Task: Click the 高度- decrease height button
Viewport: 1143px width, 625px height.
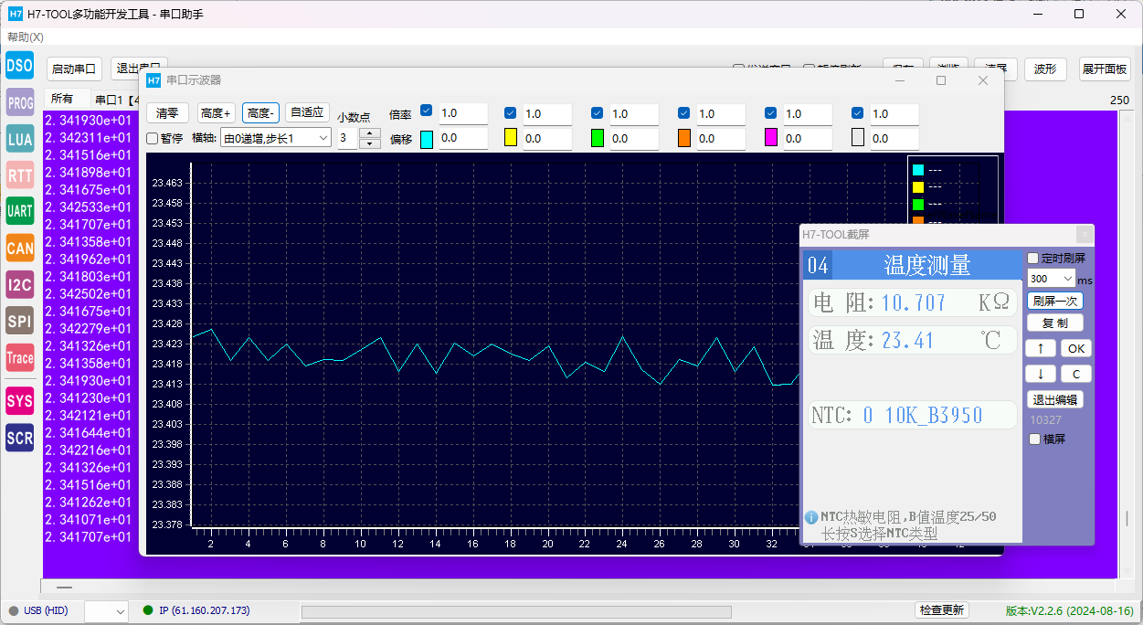Action: [260, 113]
